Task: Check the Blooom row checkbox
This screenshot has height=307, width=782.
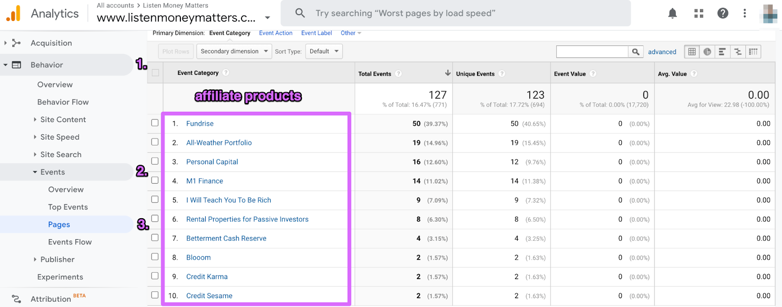Action: [x=155, y=257]
